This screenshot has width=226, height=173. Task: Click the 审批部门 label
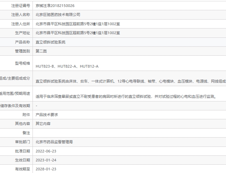coord(23,142)
